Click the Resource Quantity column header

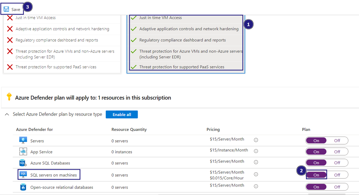pos(129,129)
